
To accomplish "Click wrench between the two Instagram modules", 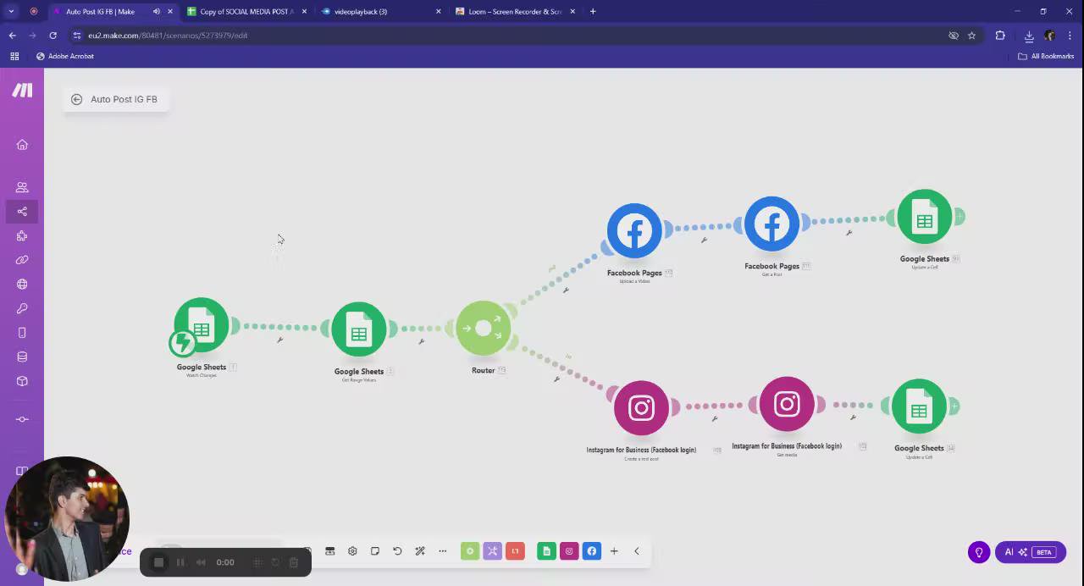I will (715, 418).
